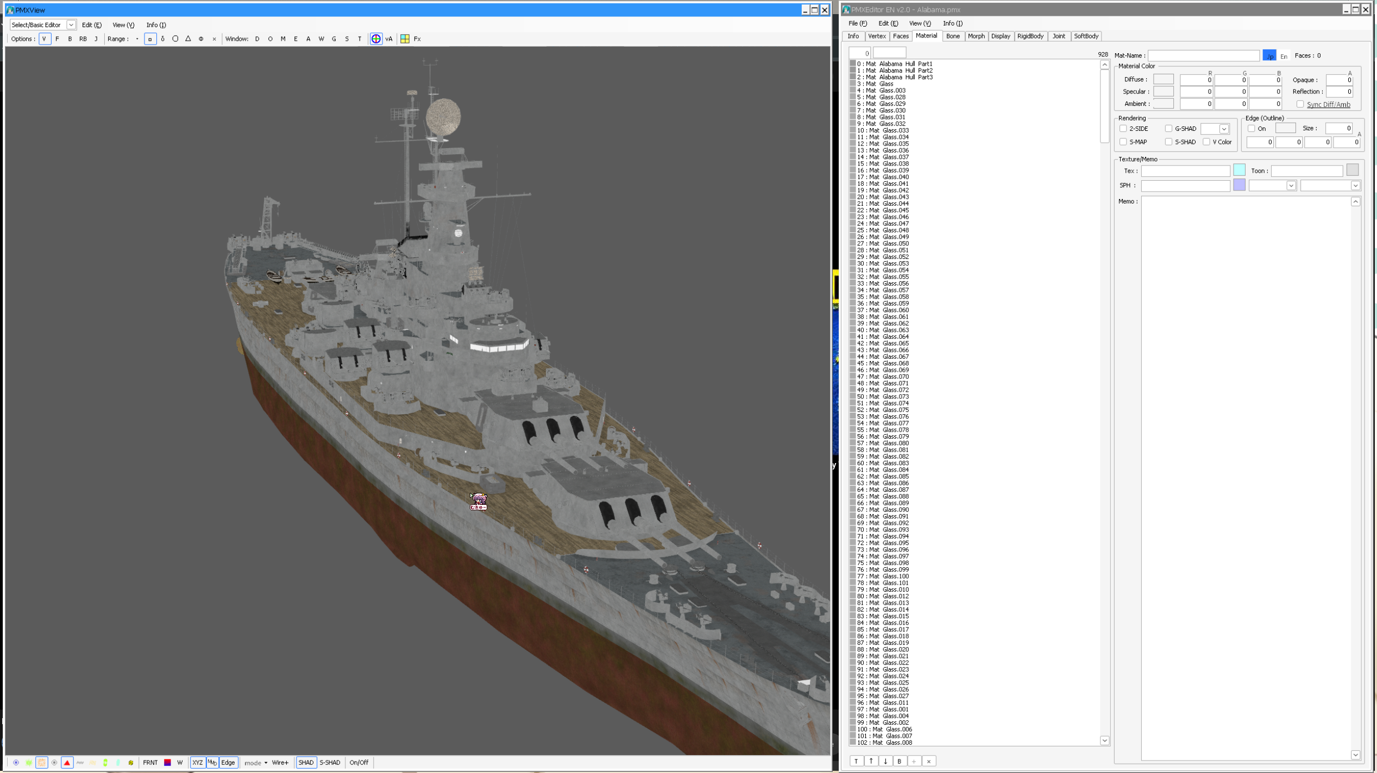Enable the V Color checkbox
This screenshot has height=773, width=1377.
[1206, 142]
